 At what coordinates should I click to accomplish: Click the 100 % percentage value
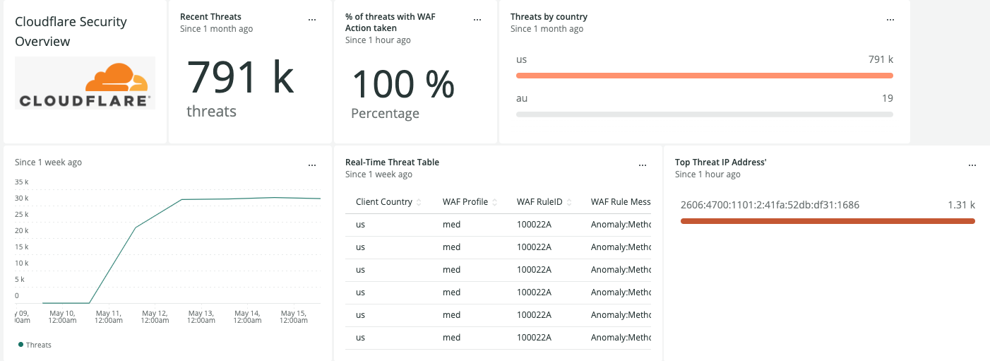tap(402, 84)
